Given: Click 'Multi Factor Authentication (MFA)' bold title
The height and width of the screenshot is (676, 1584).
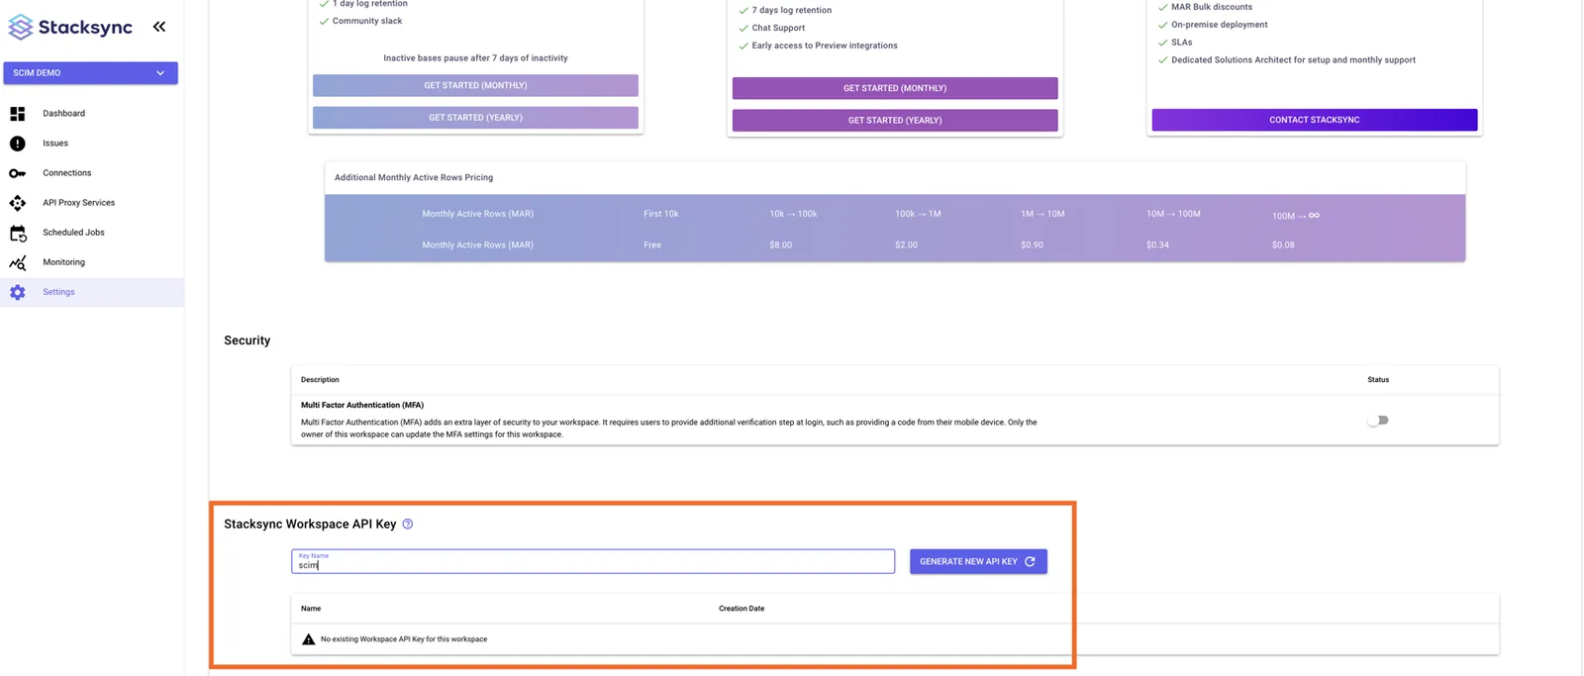Looking at the screenshot, I should pyautogui.click(x=362, y=405).
